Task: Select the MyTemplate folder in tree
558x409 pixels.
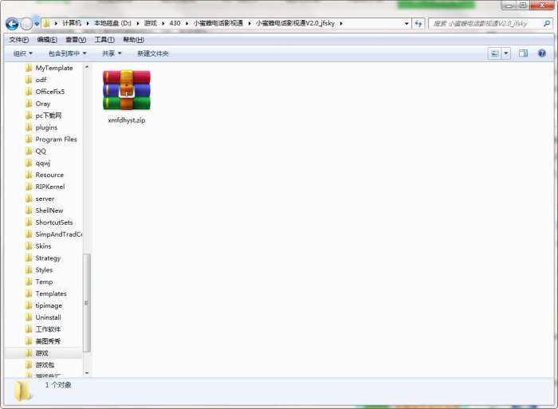Action: coord(49,68)
